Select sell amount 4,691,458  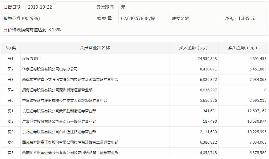coord(258,58)
